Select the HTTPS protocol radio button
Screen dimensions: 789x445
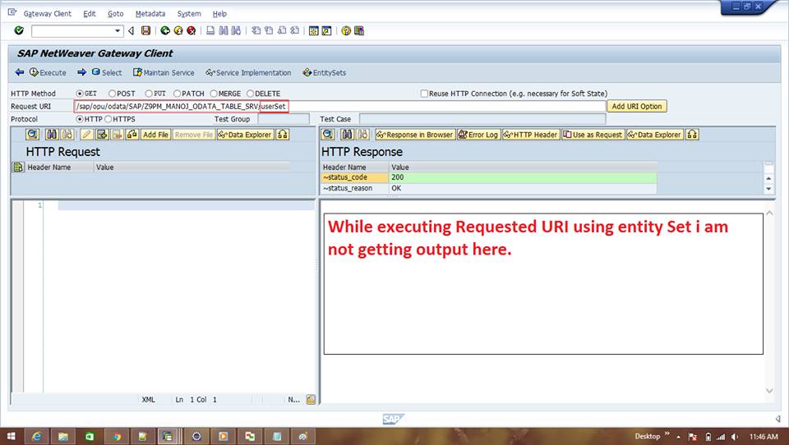[108, 119]
